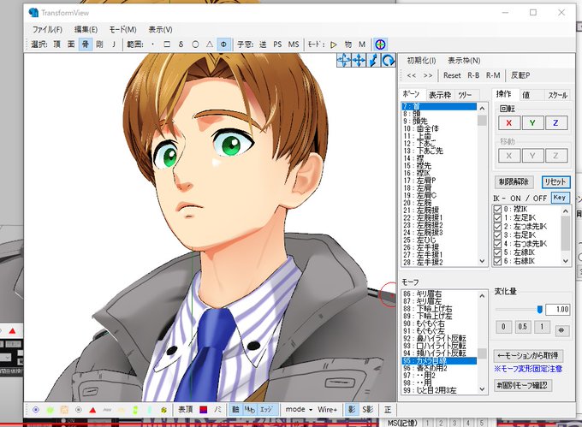Click the red-blue color square icon
582x427 pixels.
(x=204, y=410)
